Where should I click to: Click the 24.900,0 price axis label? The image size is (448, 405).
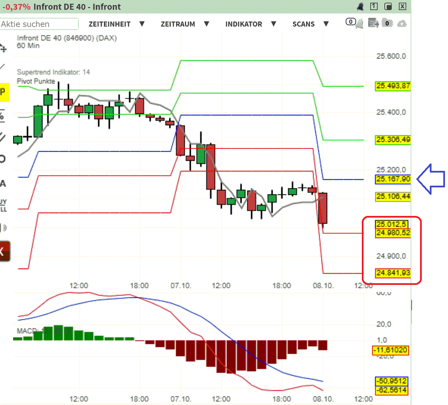[x=391, y=256]
